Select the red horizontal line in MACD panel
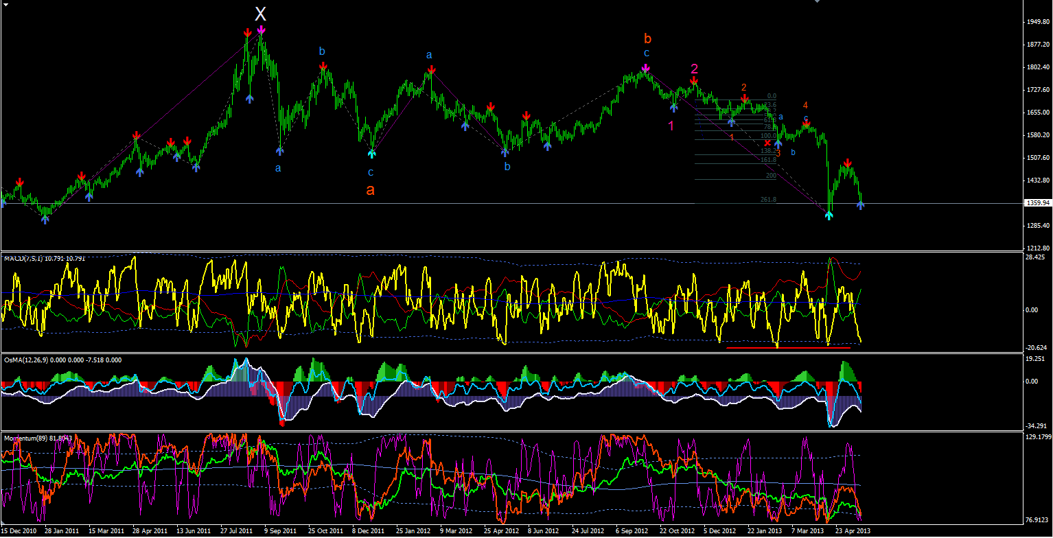This screenshot has height=538, width=1053. coord(788,348)
